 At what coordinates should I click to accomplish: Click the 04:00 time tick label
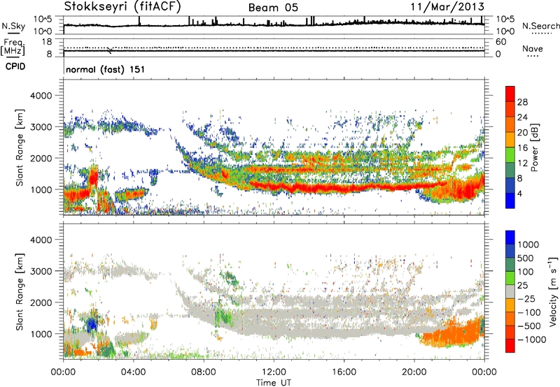133,372
